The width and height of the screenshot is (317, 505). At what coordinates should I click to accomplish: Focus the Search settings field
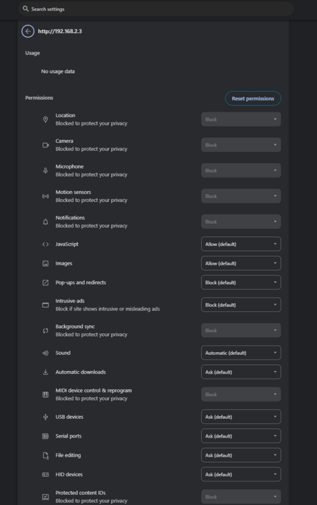pyautogui.click(x=156, y=9)
